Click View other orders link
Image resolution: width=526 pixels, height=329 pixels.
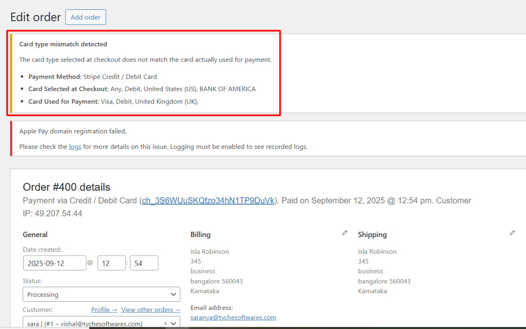click(x=151, y=309)
